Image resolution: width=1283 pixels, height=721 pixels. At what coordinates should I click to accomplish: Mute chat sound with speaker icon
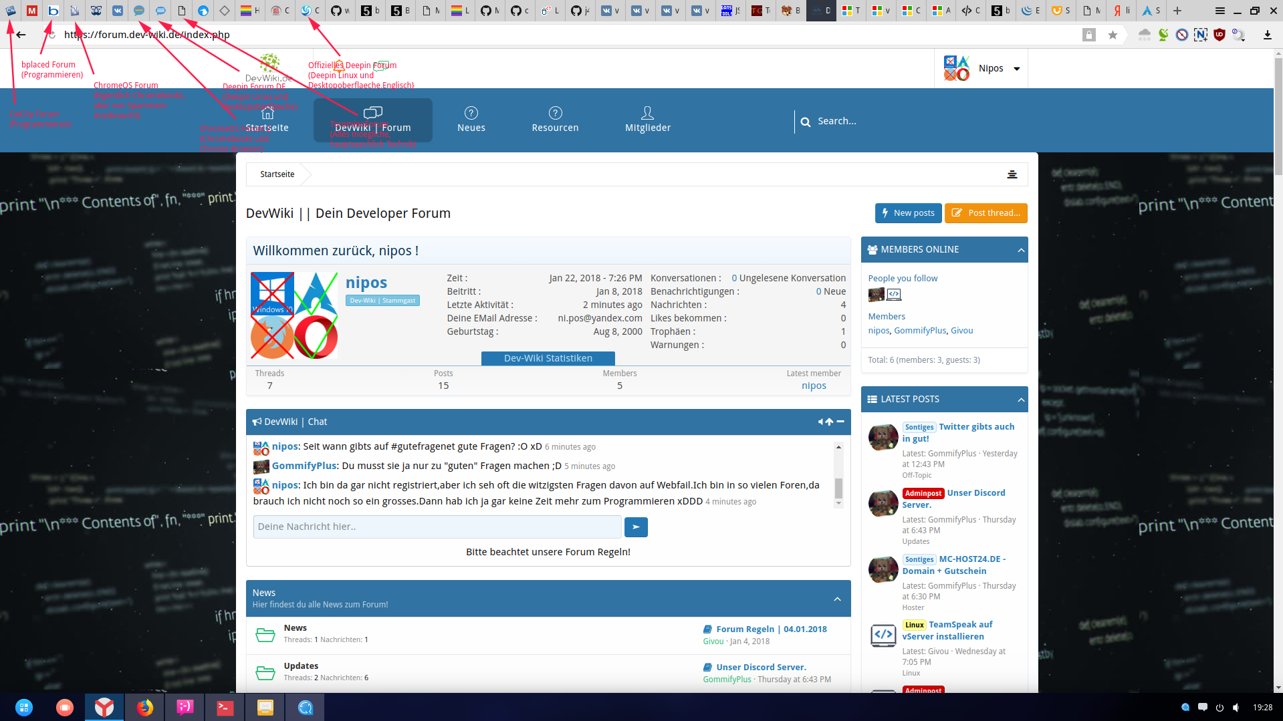pyautogui.click(x=820, y=422)
